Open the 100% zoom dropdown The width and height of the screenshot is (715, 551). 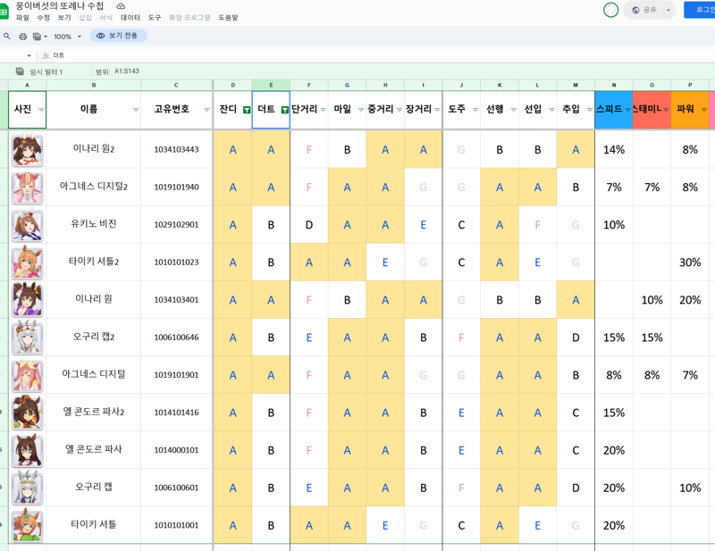pyautogui.click(x=68, y=37)
